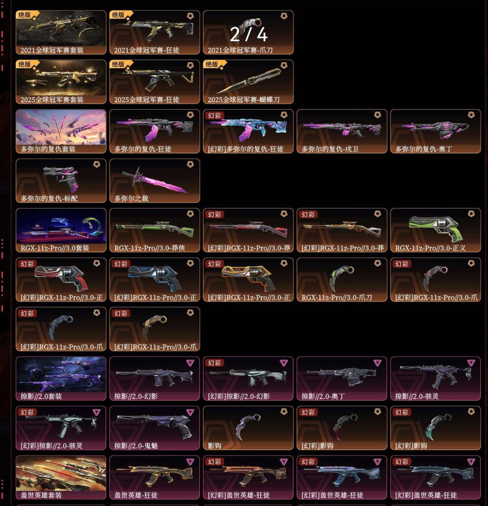Select the green RGX-11z-Pro//3.0-爪刀 karambit
This screenshot has height=506, width=488.
(342, 280)
